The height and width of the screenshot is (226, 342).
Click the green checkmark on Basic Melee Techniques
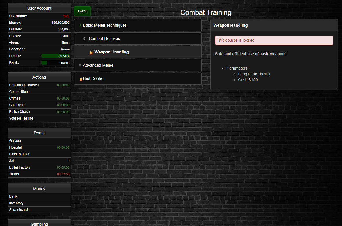coord(80,26)
